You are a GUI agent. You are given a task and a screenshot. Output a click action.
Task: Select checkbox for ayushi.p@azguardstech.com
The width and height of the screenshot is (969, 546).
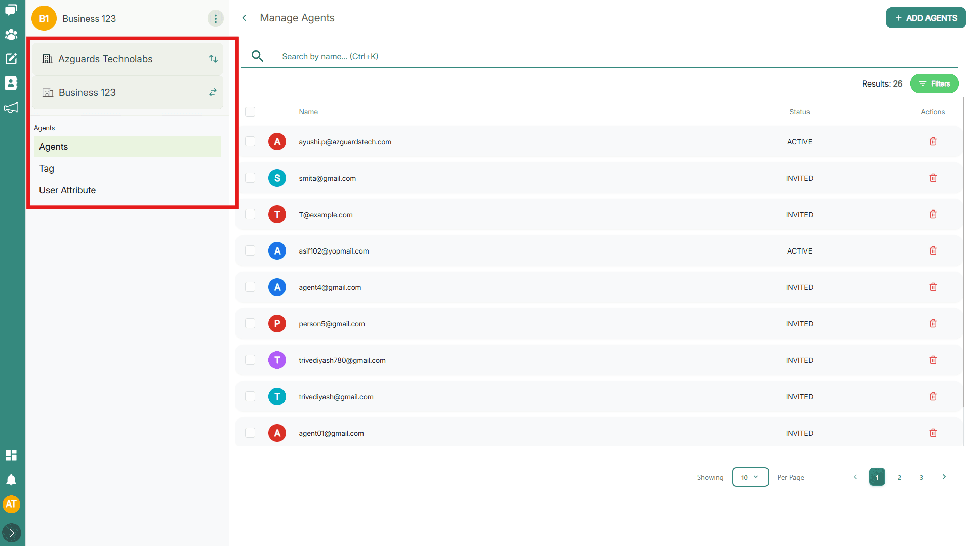[250, 142]
